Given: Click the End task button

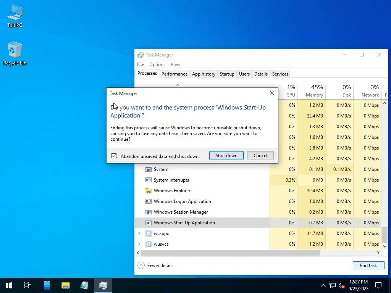Looking at the screenshot, I should (x=368, y=266).
